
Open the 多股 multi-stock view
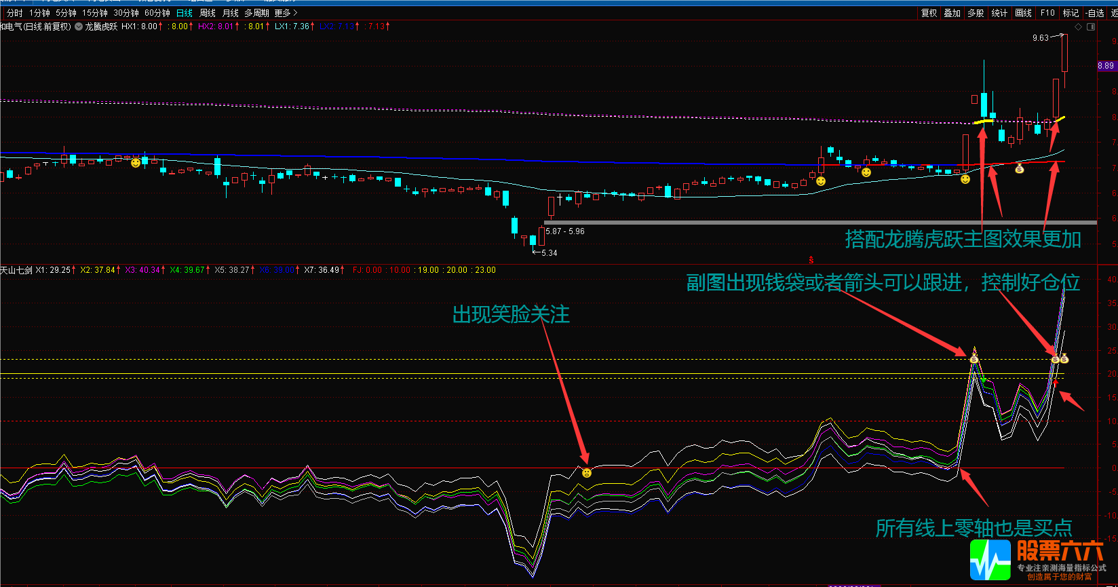[976, 13]
